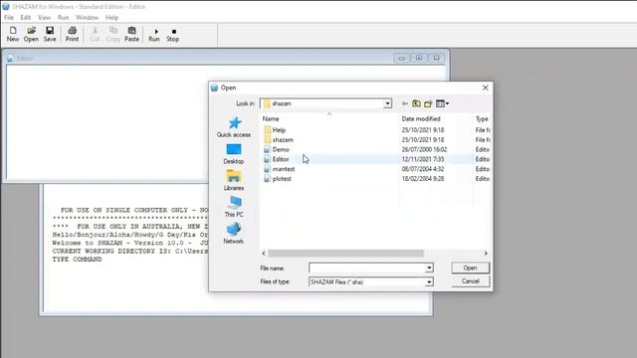Image resolution: width=637 pixels, height=358 pixels.
Task: Click the Open button in dialog
Action: tap(471, 268)
